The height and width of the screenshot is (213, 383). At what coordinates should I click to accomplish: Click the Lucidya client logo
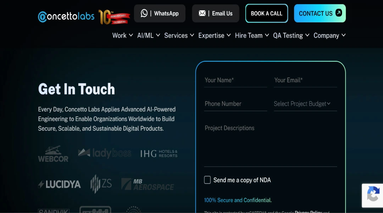pos(60,184)
